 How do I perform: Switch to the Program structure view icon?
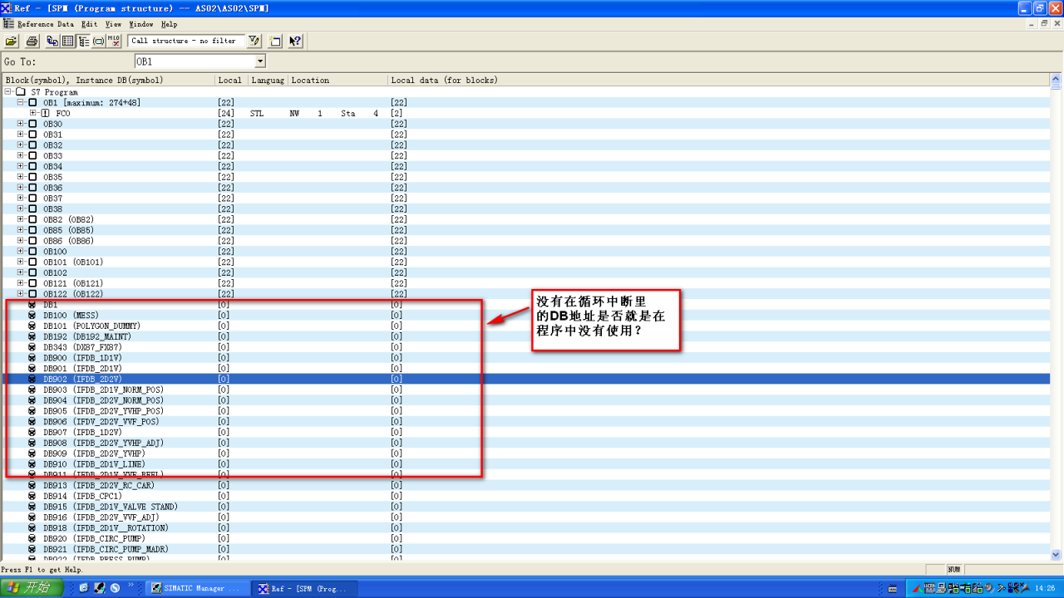pos(84,41)
